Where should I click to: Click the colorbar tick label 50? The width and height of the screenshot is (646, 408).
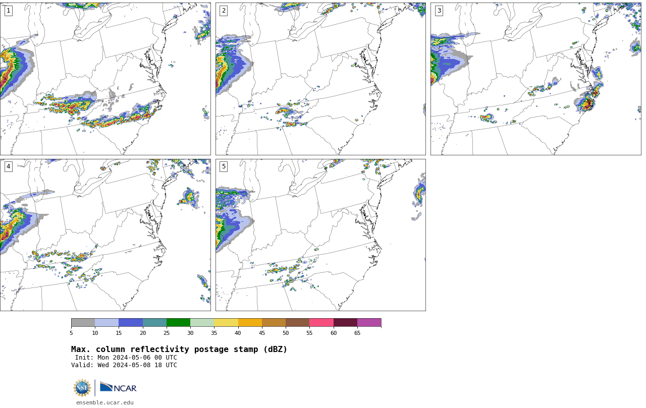(x=286, y=333)
